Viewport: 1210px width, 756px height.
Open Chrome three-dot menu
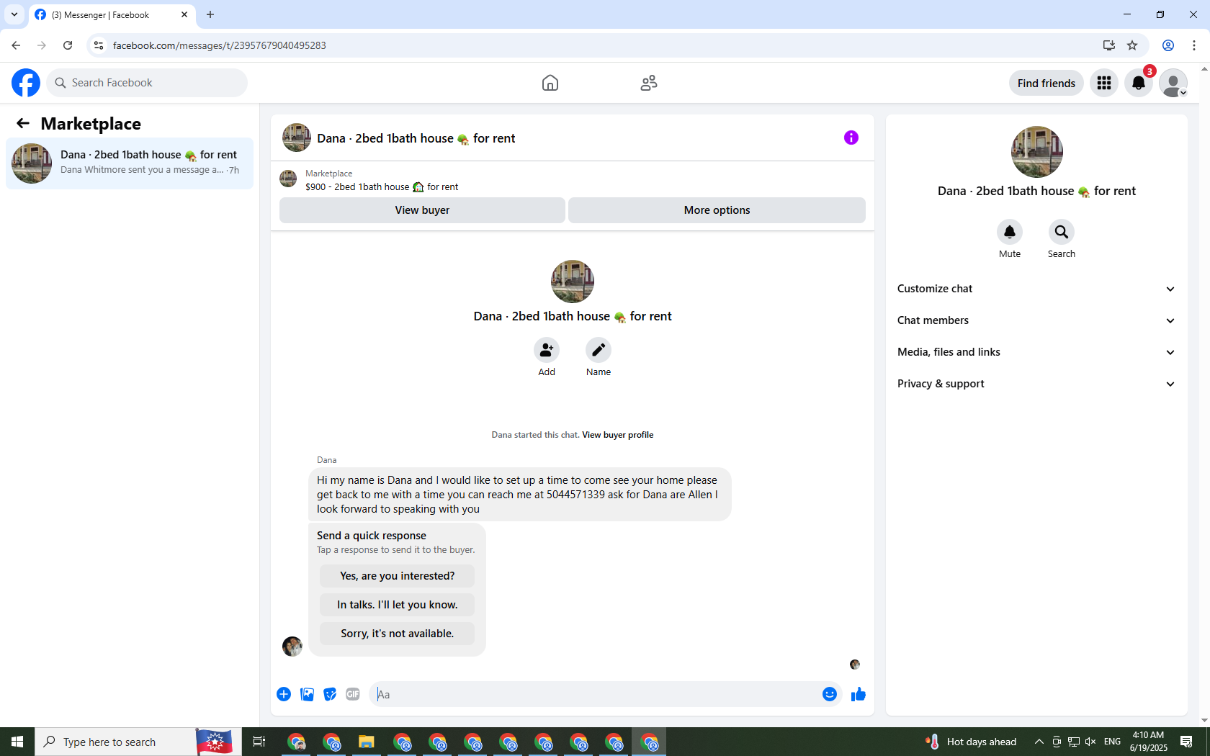[1194, 45]
